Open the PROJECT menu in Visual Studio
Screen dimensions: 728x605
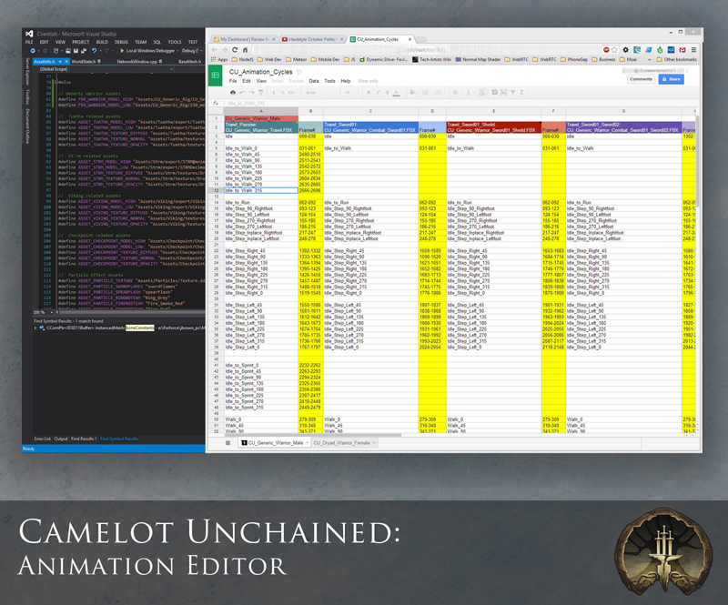coord(80,42)
